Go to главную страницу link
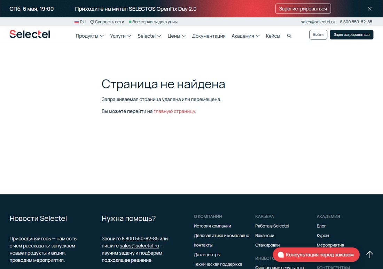383x269 pixels. pos(174,111)
